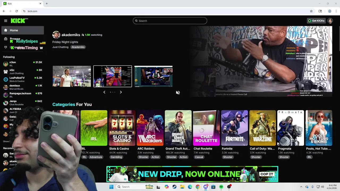Viewport: 340px width, 191px height.
Task: Open Discord from the taskbar
Action: (x=206, y=187)
